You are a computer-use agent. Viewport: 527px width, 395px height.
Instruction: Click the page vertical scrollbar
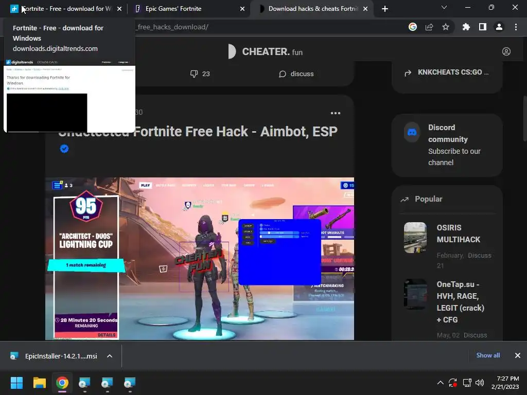(x=524, y=119)
